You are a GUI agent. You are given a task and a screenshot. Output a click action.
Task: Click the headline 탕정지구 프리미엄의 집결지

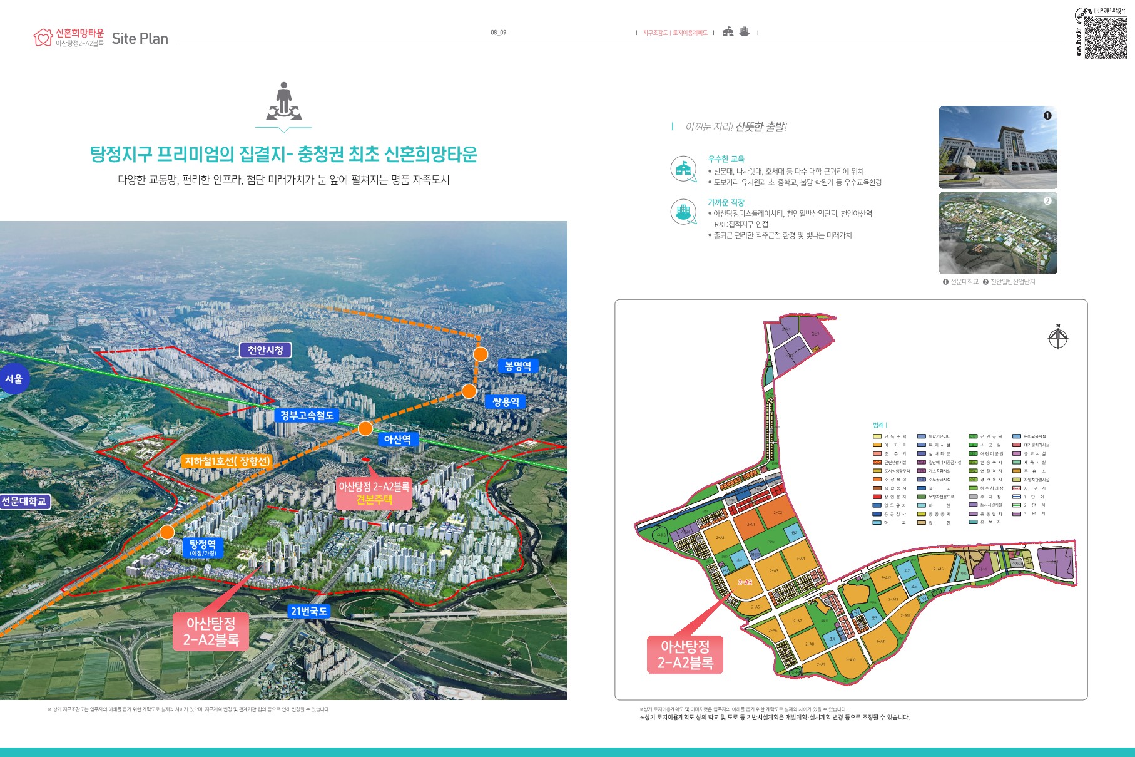click(x=191, y=154)
